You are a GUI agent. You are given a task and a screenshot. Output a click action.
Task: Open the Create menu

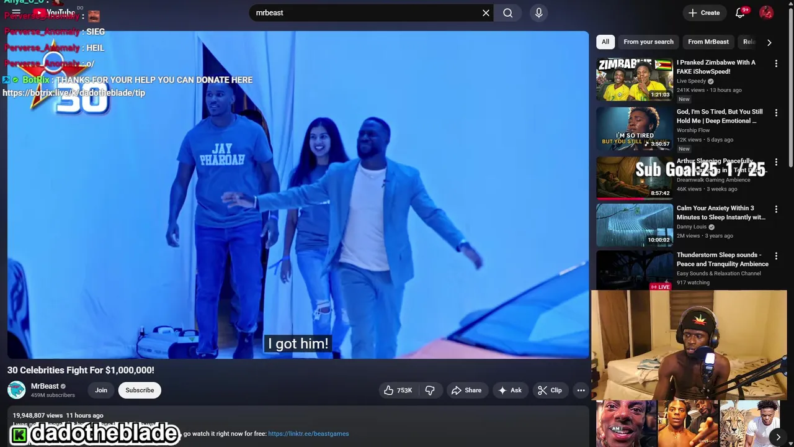click(x=704, y=12)
